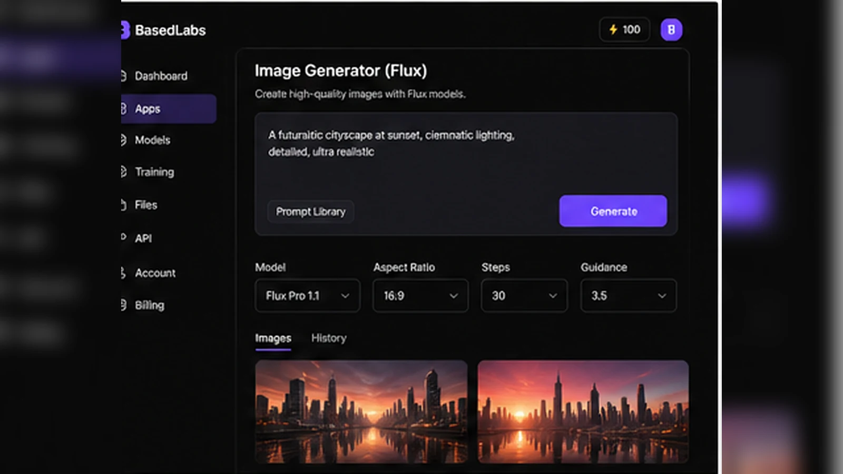This screenshot has width=843, height=474.
Task: Expand the Aspect Ratio dropdown showing 16:9
Action: [x=420, y=295]
